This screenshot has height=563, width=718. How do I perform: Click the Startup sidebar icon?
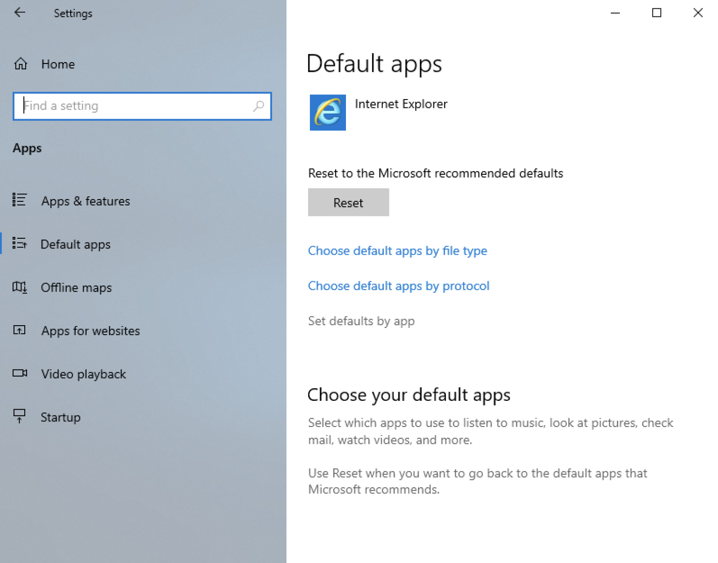pos(19,416)
